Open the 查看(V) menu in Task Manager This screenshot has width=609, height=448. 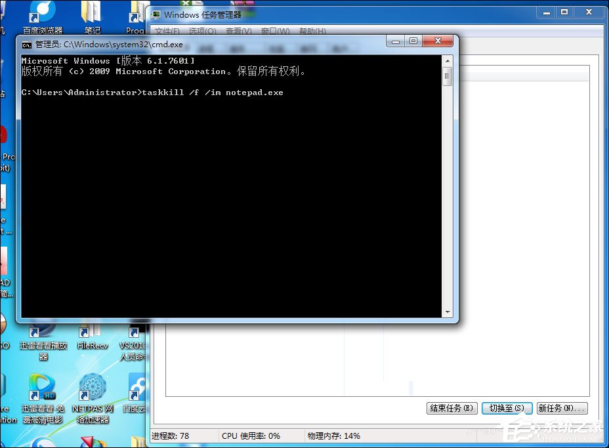pos(236,31)
